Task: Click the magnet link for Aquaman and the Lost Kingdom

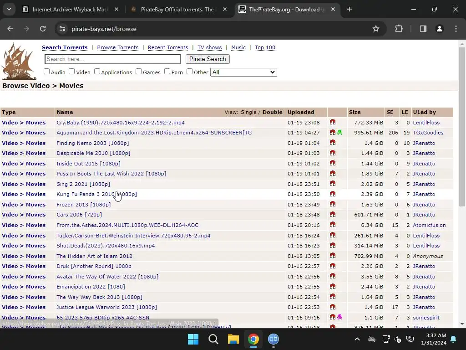Action: tap(333, 132)
